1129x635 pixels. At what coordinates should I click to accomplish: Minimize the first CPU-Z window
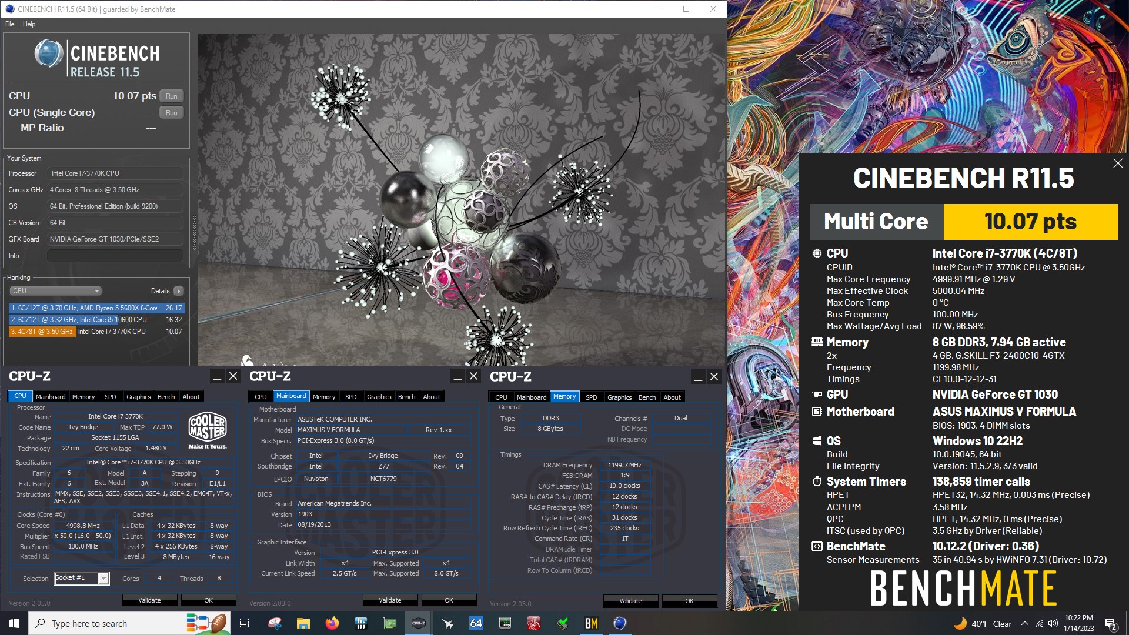(x=217, y=376)
